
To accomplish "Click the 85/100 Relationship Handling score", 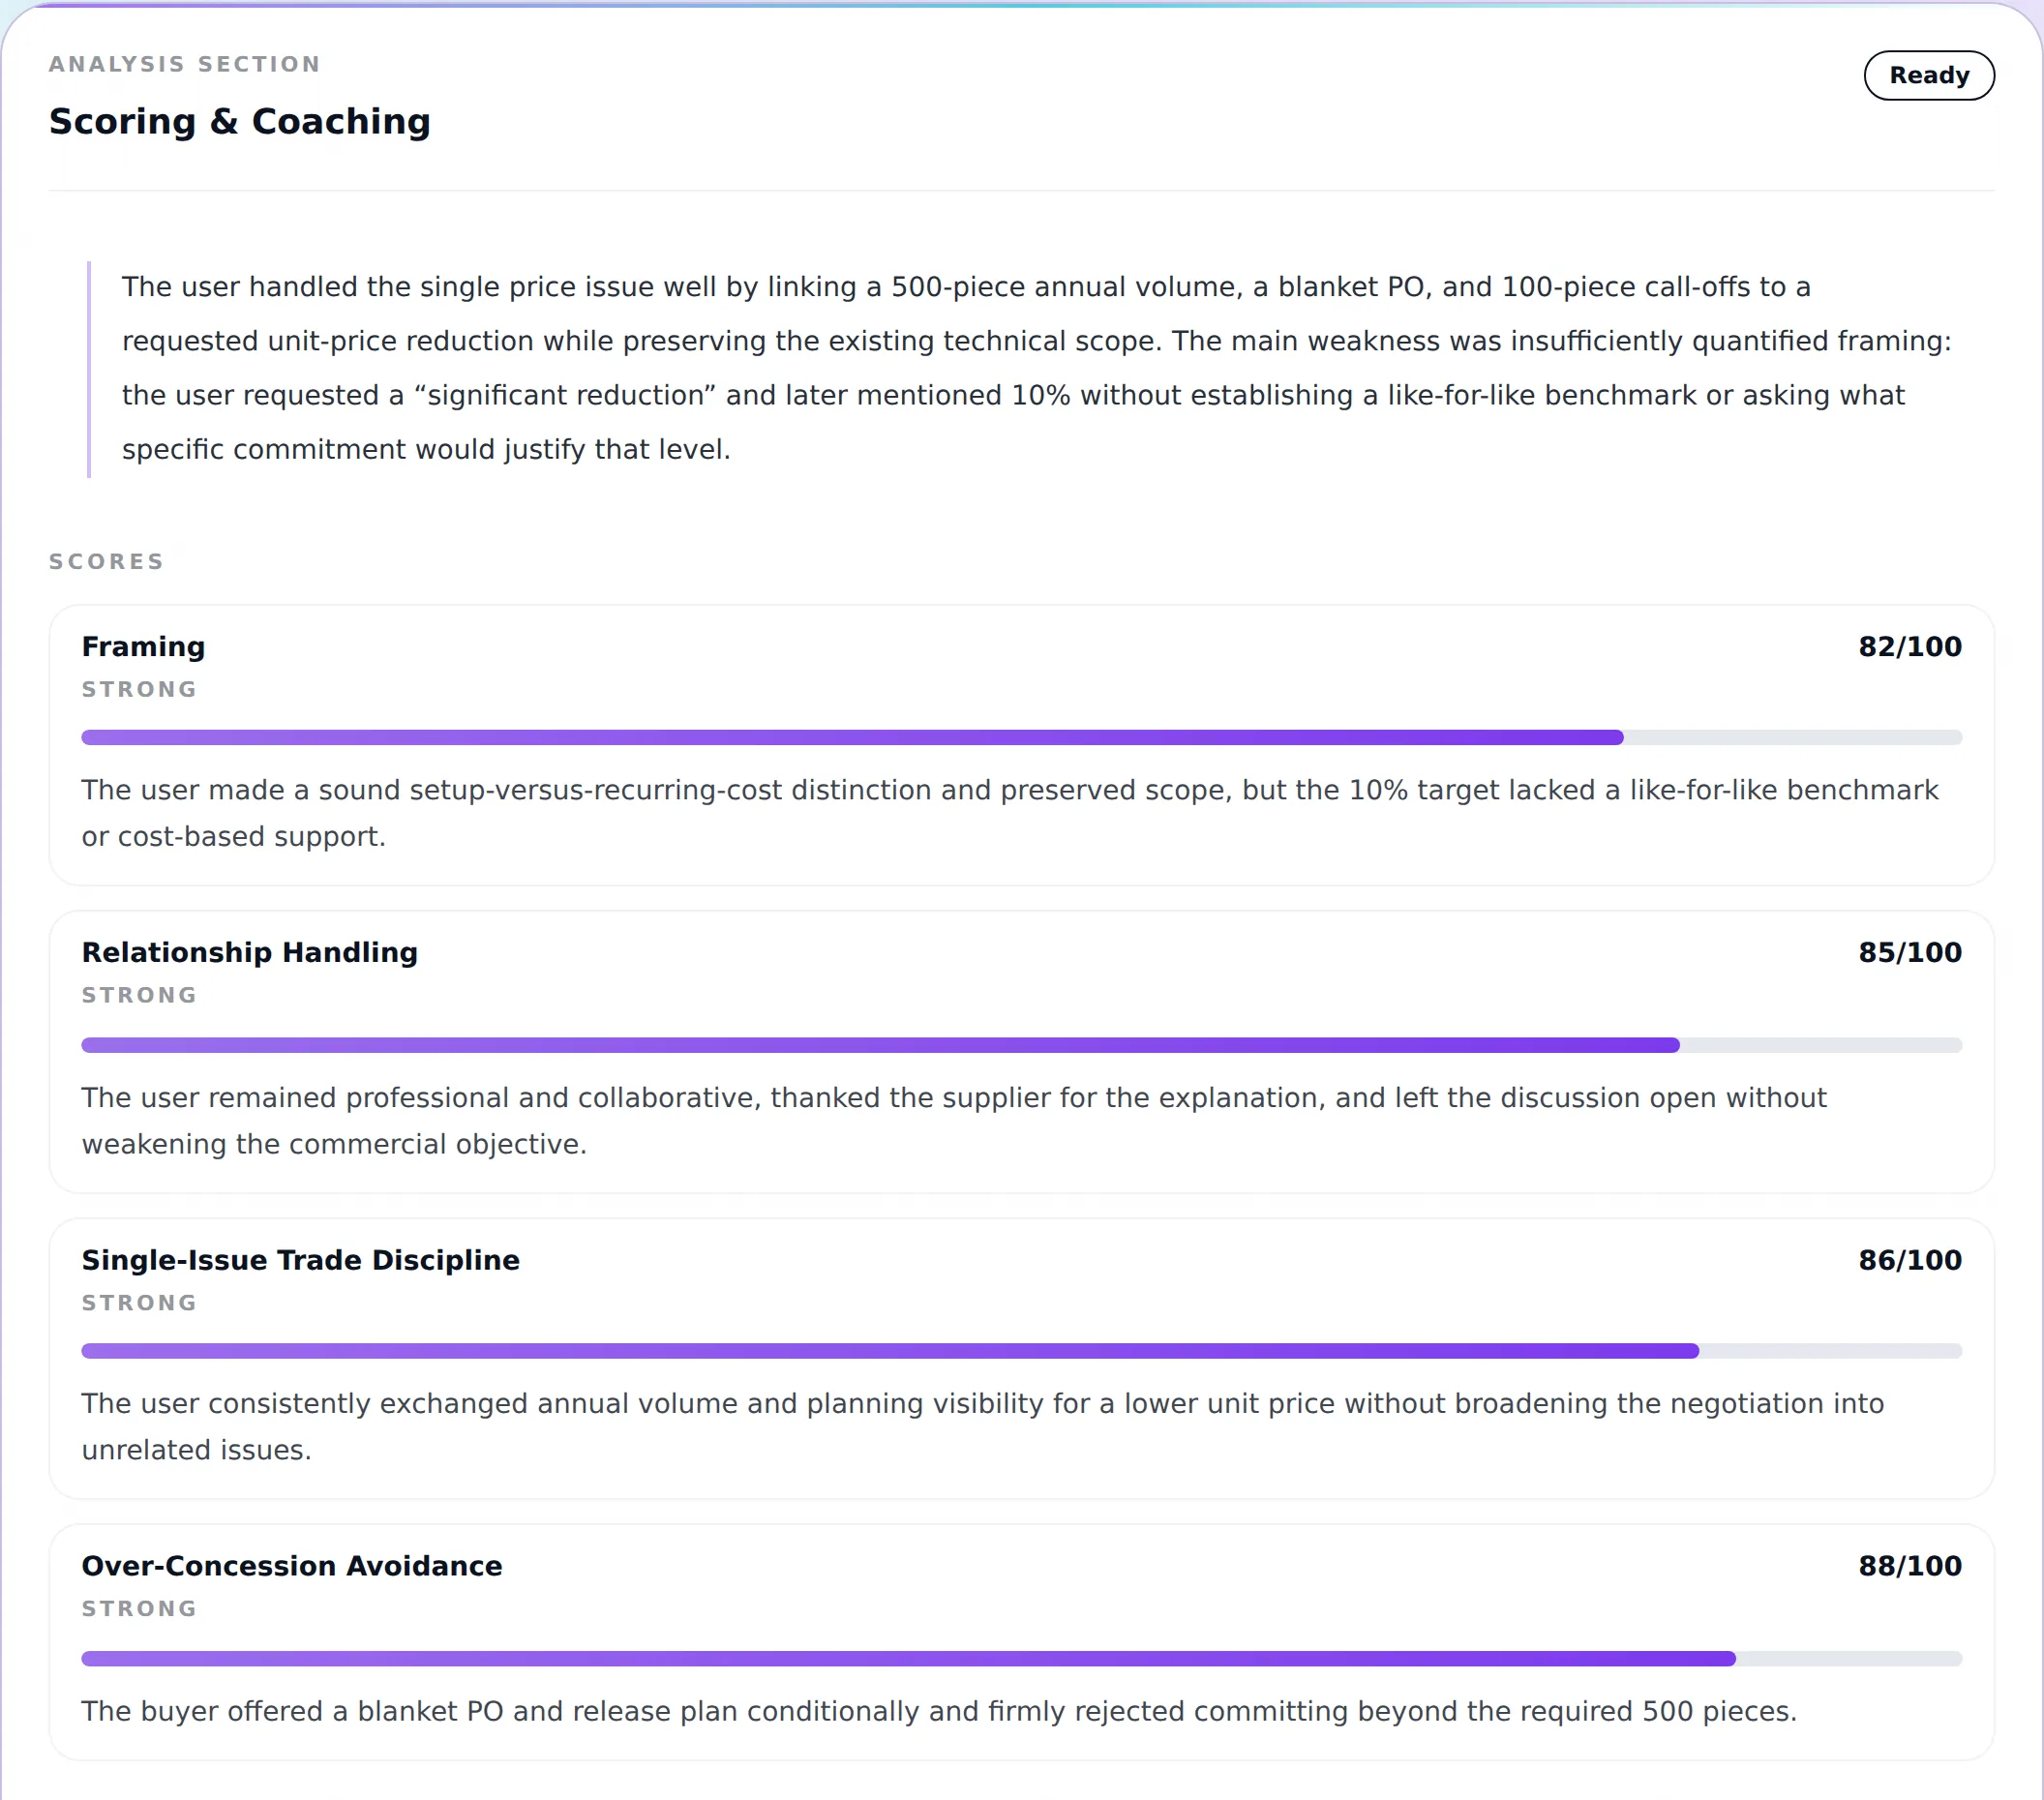I will (1909, 952).
